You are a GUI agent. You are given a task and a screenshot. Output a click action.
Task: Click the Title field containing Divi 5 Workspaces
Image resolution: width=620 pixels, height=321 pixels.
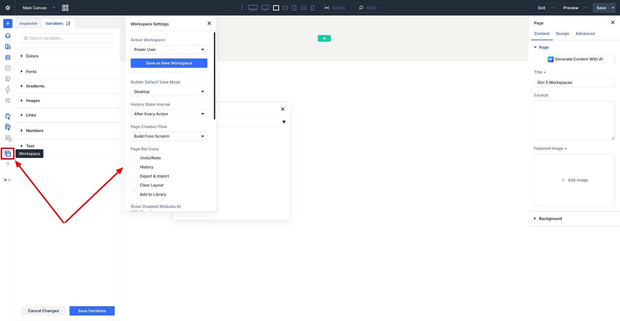click(574, 83)
